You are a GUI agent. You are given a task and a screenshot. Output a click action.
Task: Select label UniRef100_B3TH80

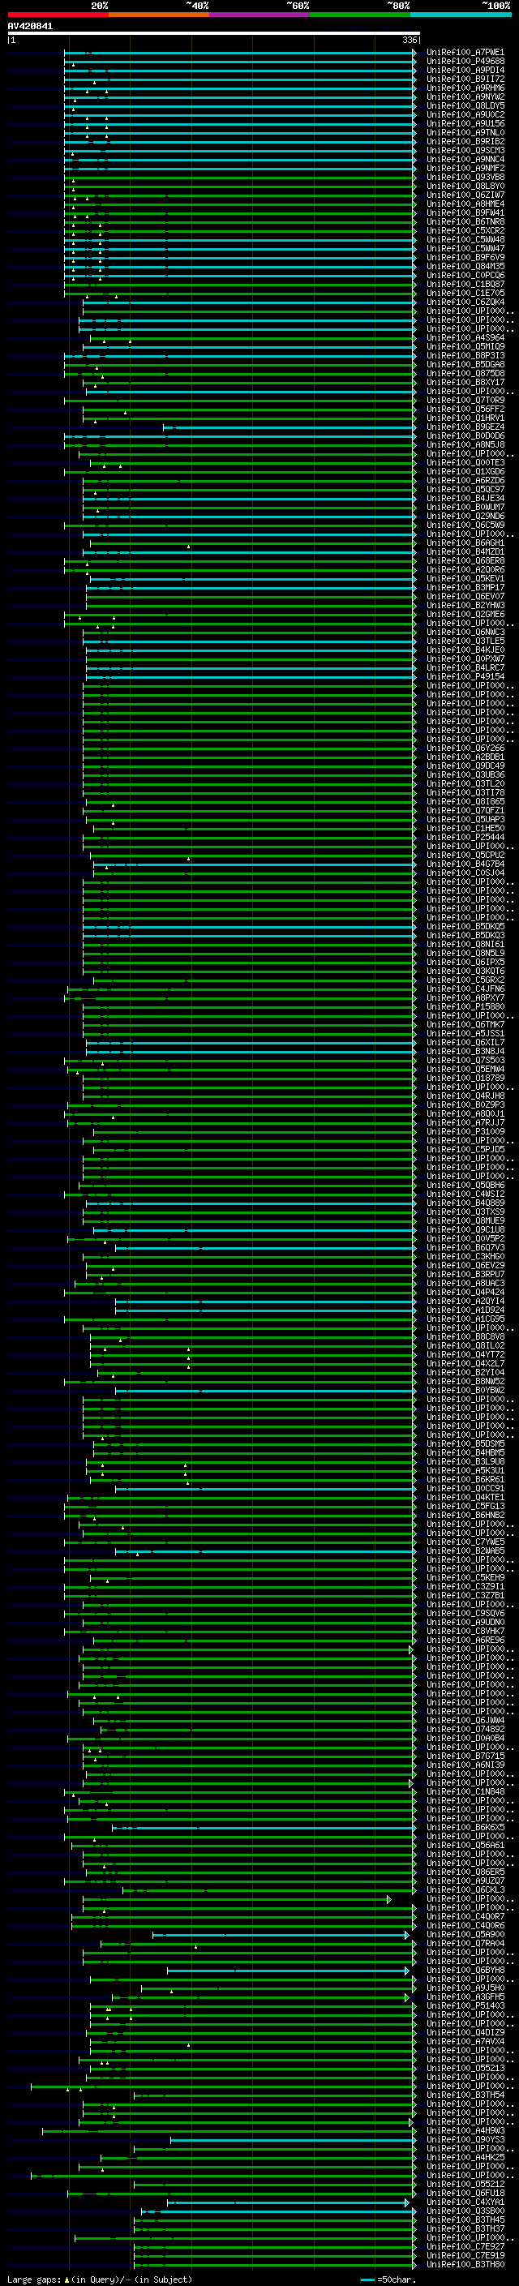pos(465,2264)
